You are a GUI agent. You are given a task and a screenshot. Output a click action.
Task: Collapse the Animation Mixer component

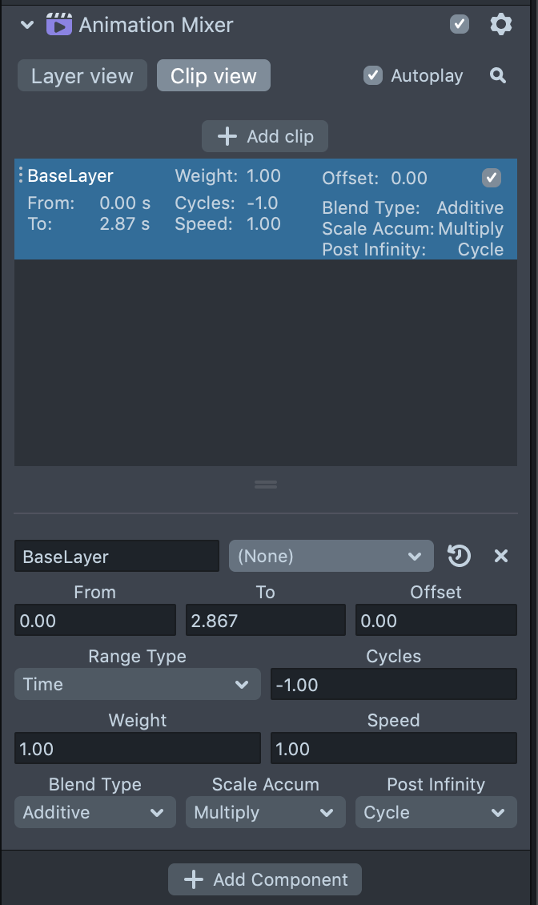tap(27, 25)
